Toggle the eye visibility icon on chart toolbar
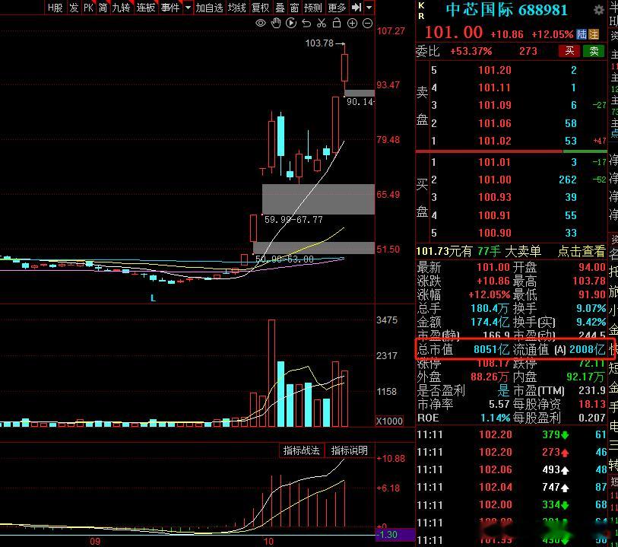The height and width of the screenshot is (547, 618). (261, 24)
